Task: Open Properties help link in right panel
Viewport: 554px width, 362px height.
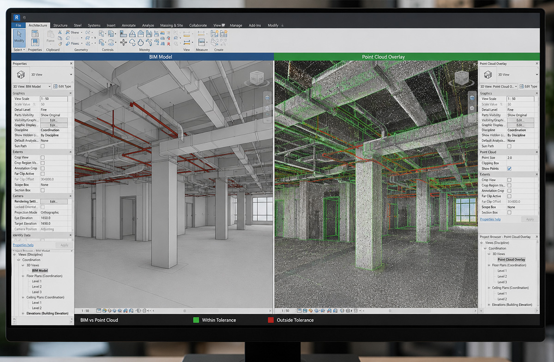Action: pos(490,219)
